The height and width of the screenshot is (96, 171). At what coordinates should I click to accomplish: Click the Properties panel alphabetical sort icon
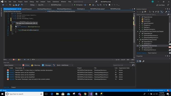(140, 61)
